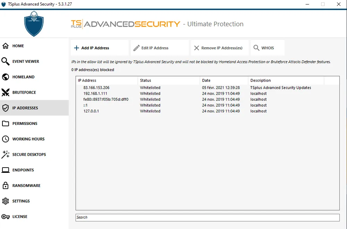Open the SETTINGS label in sidebar
Image resolution: width=347 pixels, height=229 pixels.
tap(21, 201)
